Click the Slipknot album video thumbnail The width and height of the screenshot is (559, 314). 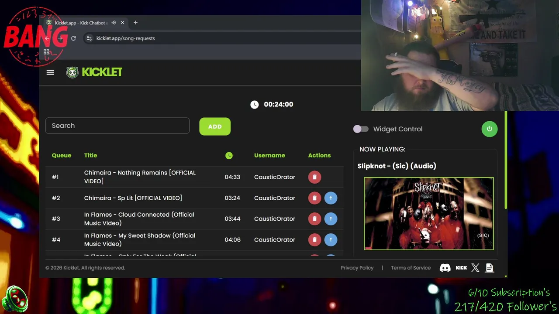coord(429,214)
